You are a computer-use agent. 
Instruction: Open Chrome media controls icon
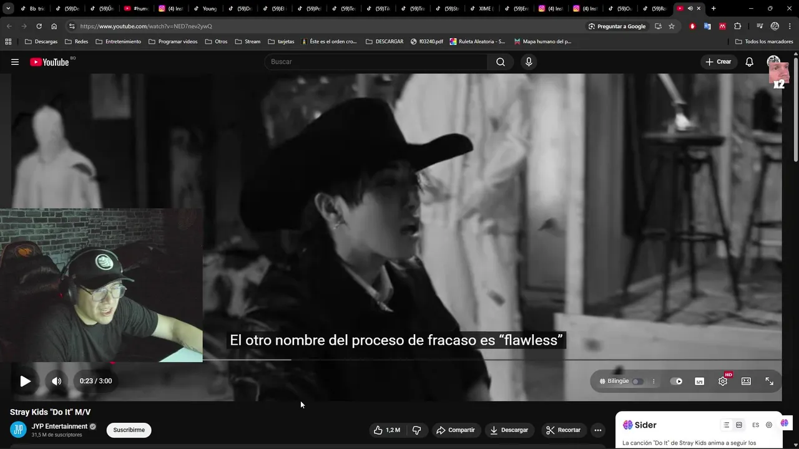pos(760,26)
